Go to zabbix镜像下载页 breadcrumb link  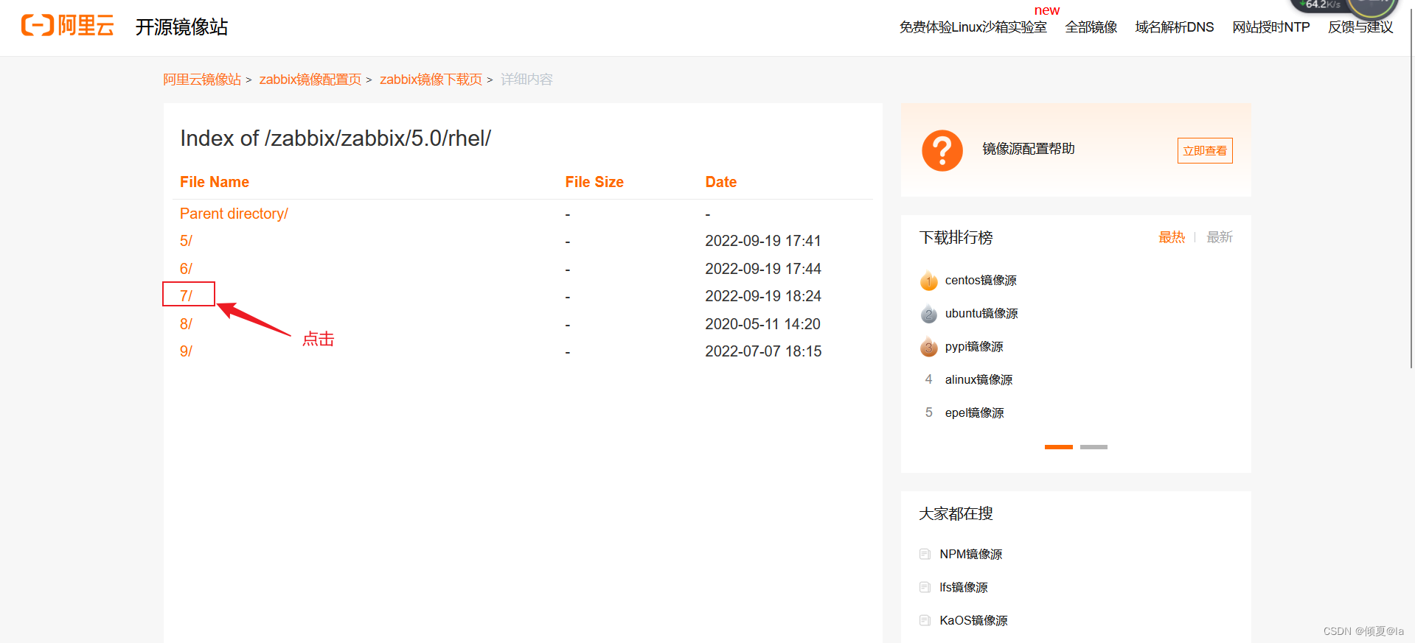click(x=431, y=80)
